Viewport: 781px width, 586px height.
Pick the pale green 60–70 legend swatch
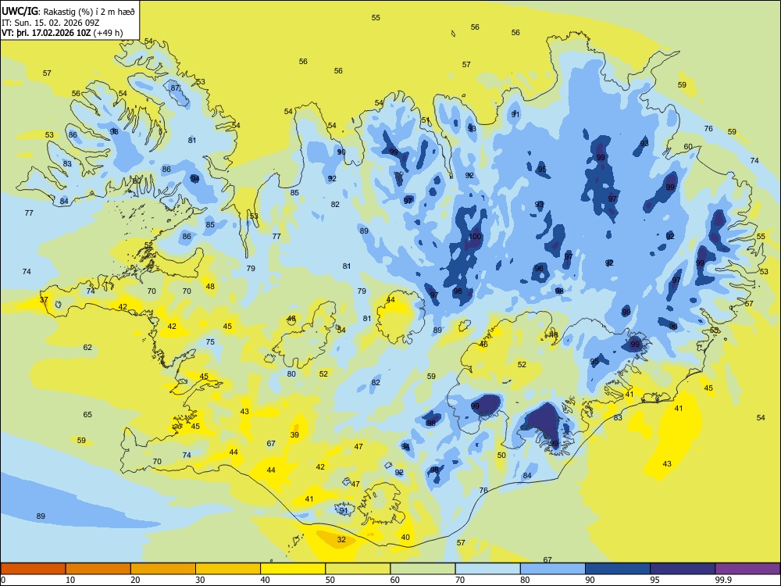pyautogui.click(x=423, y=569)
